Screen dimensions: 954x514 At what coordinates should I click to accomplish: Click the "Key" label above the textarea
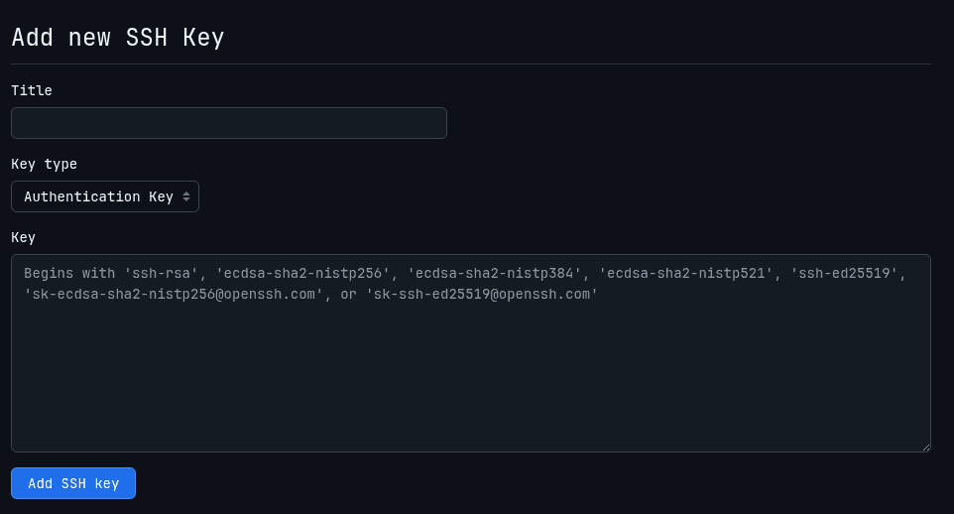coord(23,237)
